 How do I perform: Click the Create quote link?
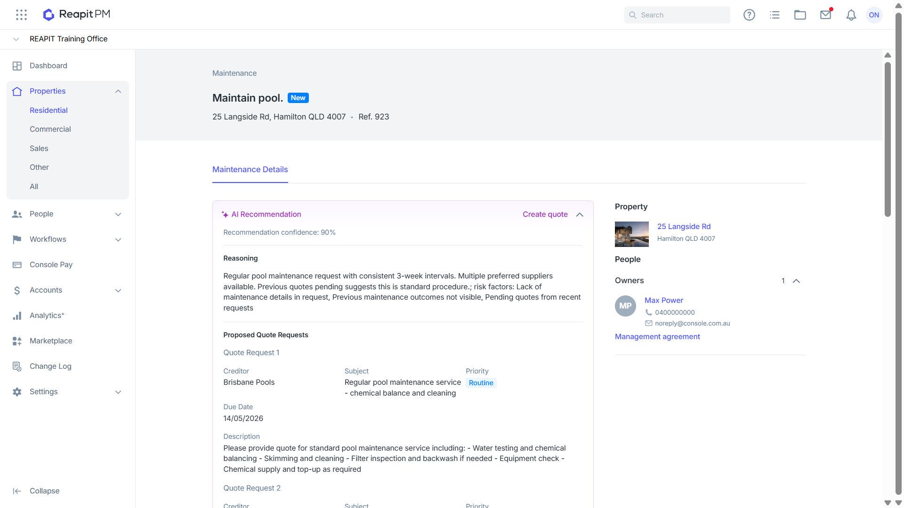point(545,214)
